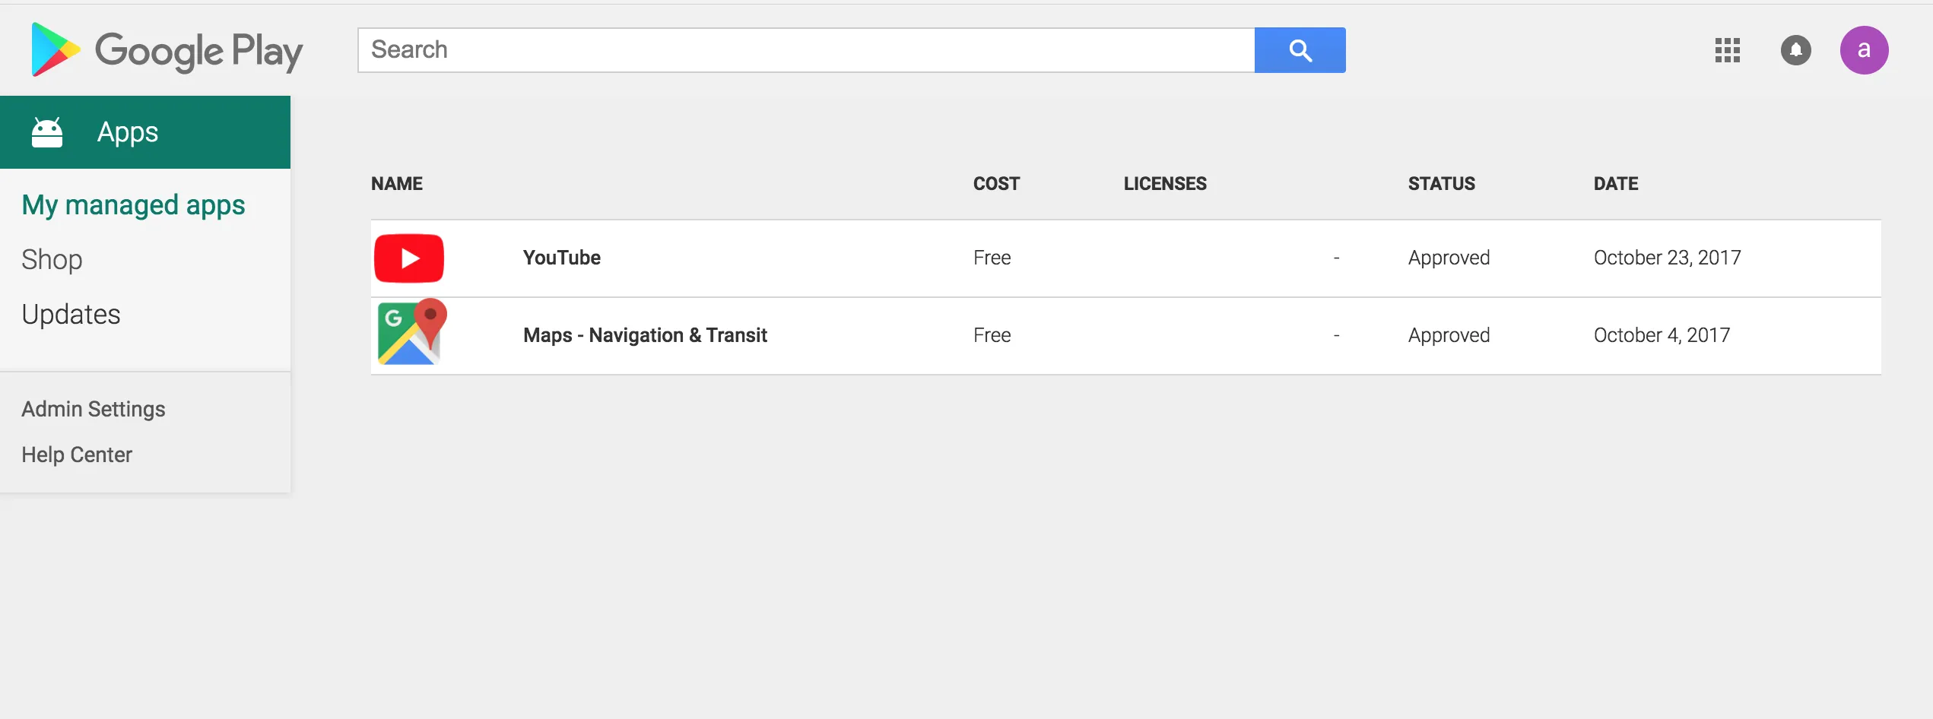Screen dimensions: 1933x719
Task: Open the YouTube app name link
Action: pyautogui.click(x=561, y=258)
